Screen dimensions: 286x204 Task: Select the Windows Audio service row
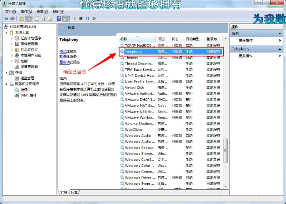pyautogui.click(x=138, y=136)
